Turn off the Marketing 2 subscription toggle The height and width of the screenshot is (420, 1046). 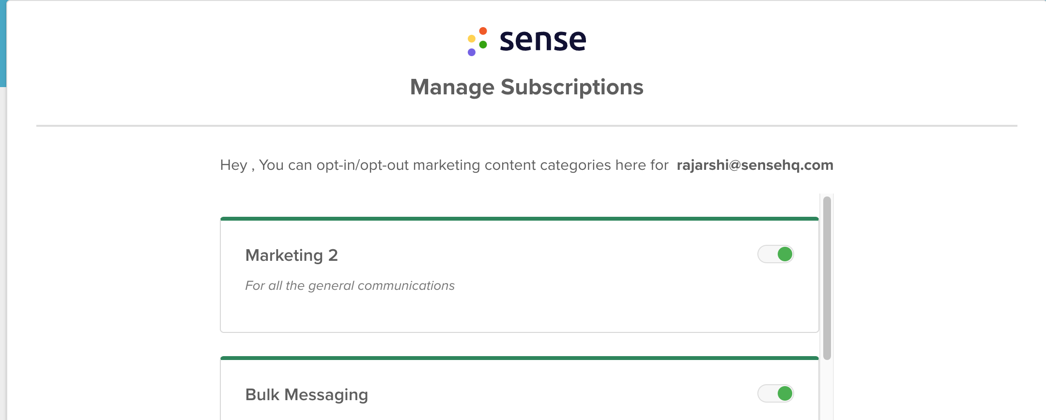pos(776,254)
